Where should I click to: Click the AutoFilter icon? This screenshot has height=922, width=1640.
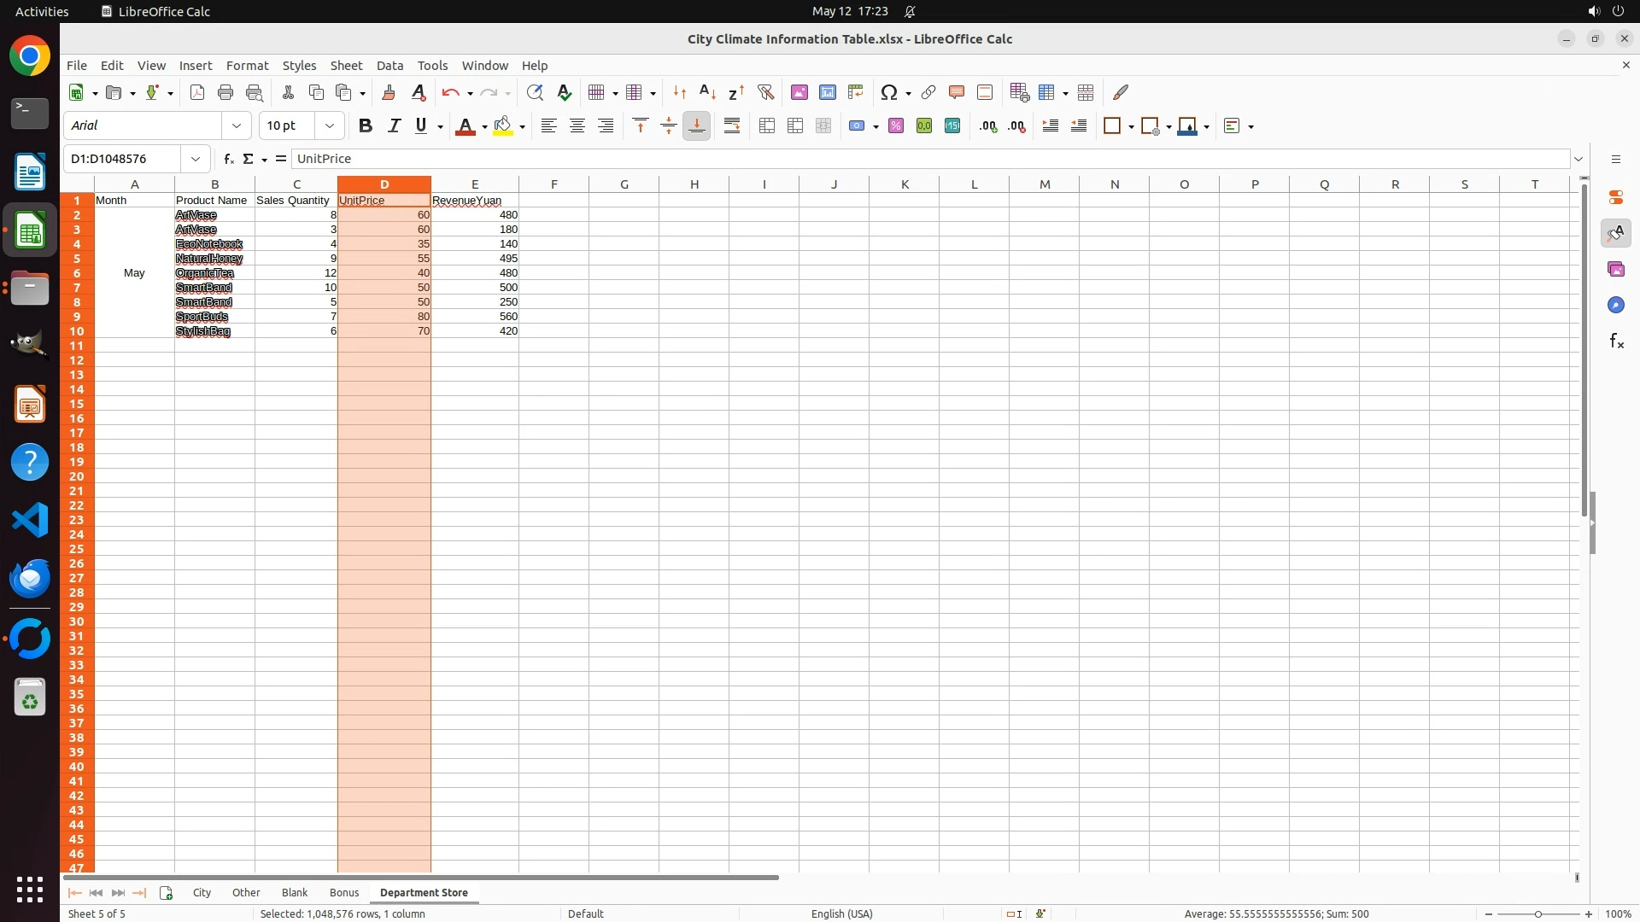tap(765, 92)
